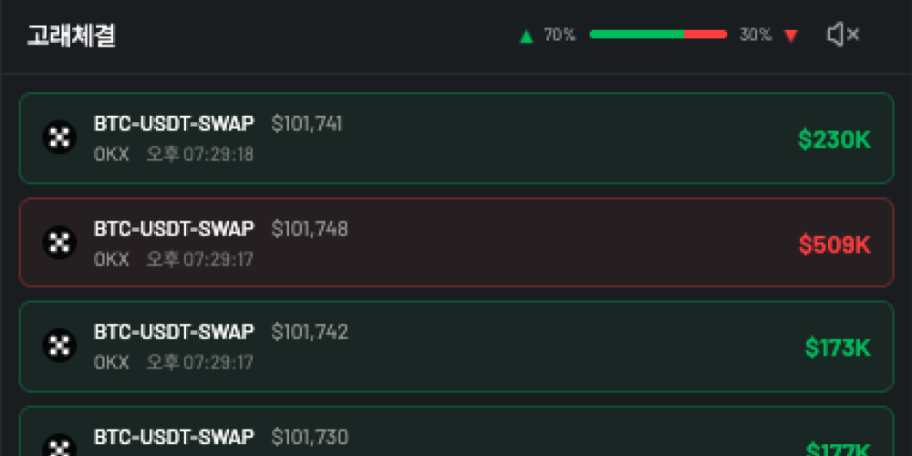Click the OKX logo on the $173K trade
The height and width of the screenshot is (456, 912).
tap(60, 346)
